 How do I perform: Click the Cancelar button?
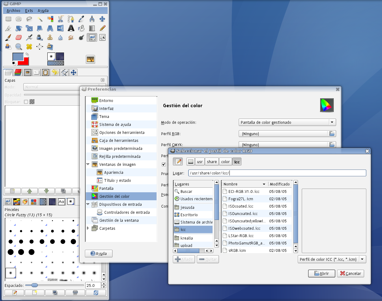tap(351, 273)
